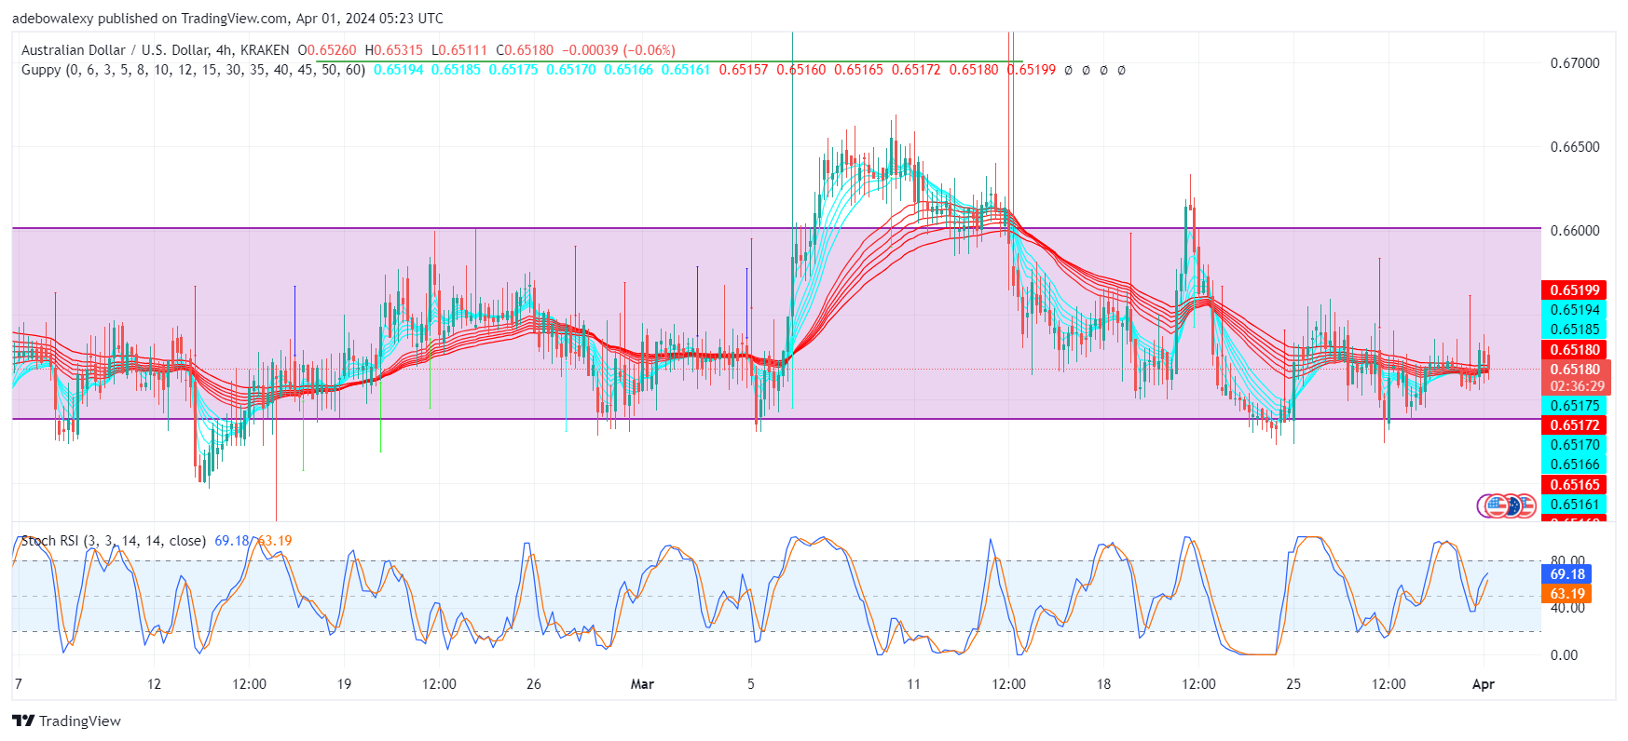The image size is (1628, 741).
Task: Click the blue 69.18 Stoch RSI value tag
Action: point(1566,574)
